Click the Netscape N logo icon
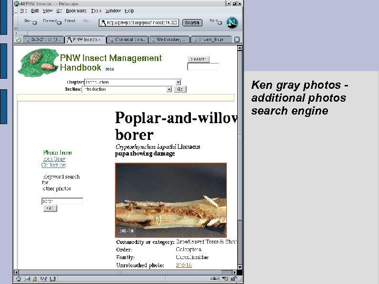The height and width of the screenshot is (284, 379). tap(232, 22)
